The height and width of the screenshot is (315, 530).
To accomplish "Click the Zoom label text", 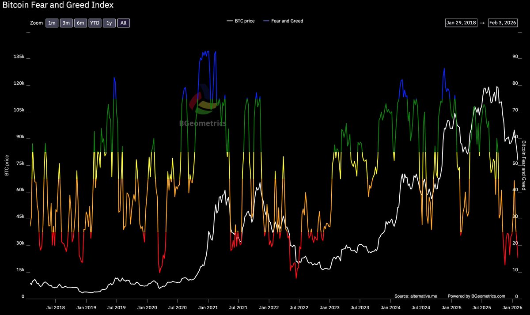I will tap(36, 23).
